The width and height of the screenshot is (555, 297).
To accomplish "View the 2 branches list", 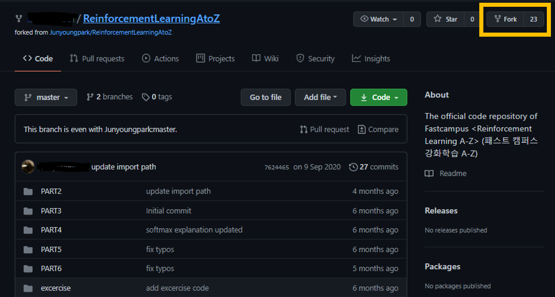I will point(109,97).
